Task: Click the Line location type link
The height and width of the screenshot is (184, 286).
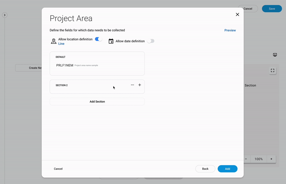Action: (61, 44)
